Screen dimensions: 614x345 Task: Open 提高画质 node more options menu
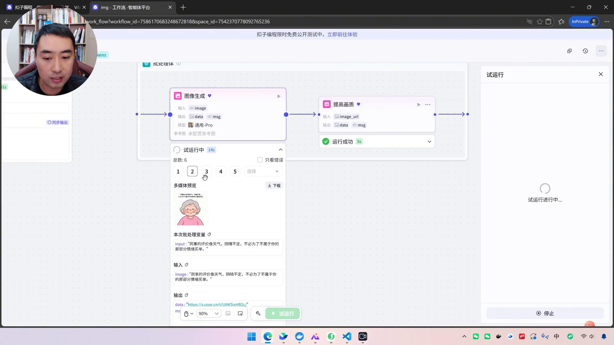click(428, 104)
